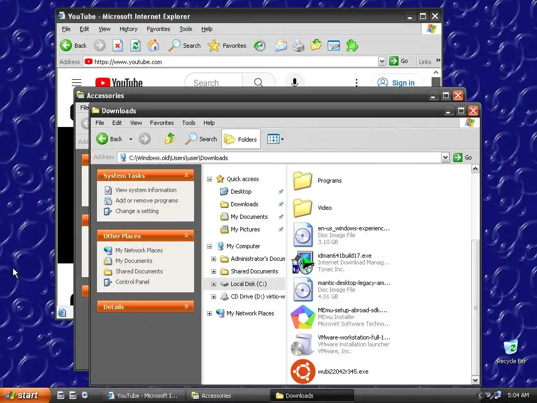The image size is (537, 403).
Task: Refresh the page in Internet Explorer
Action: [x=136, y=46]
